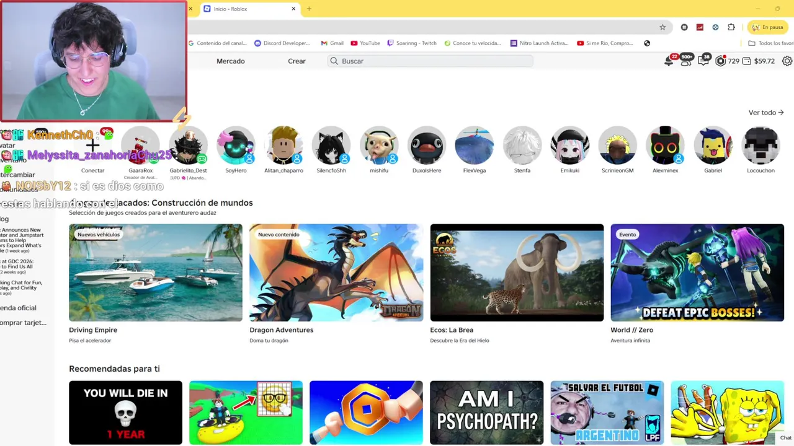Open You Will Die In 1 Year game
This screenshot has width=794, height=446.
point(125,413)
